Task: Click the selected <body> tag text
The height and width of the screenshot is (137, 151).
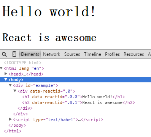Action: pyautogui.click(x=16, y=80)
